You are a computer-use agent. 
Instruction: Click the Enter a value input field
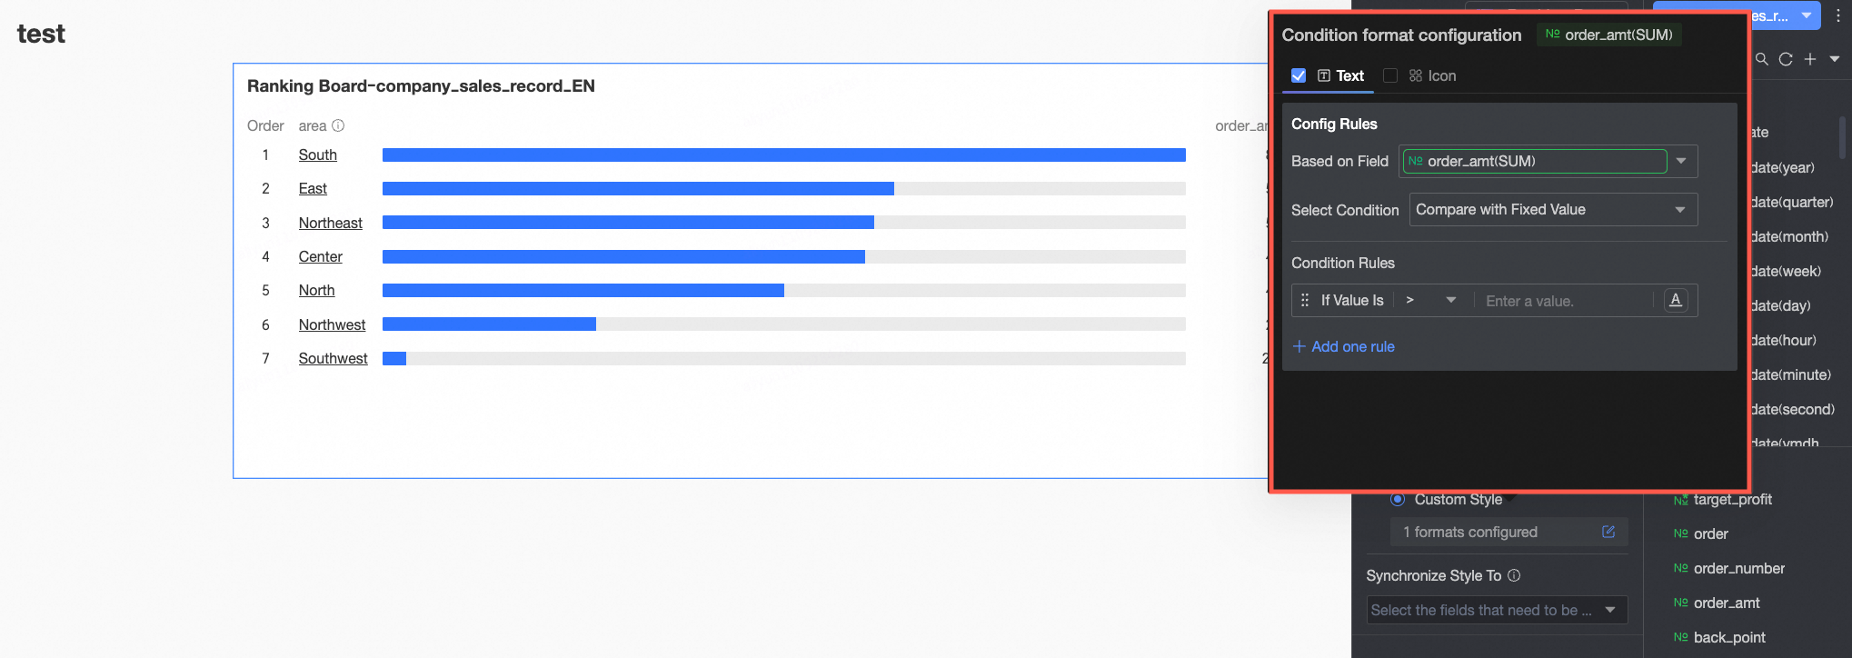1565,301
